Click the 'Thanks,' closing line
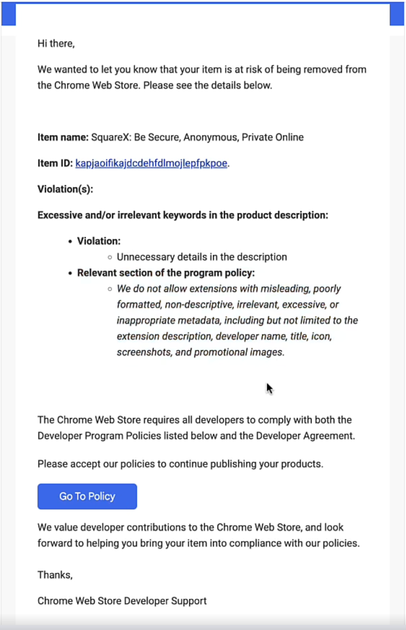406x630 pixels. 55,575
